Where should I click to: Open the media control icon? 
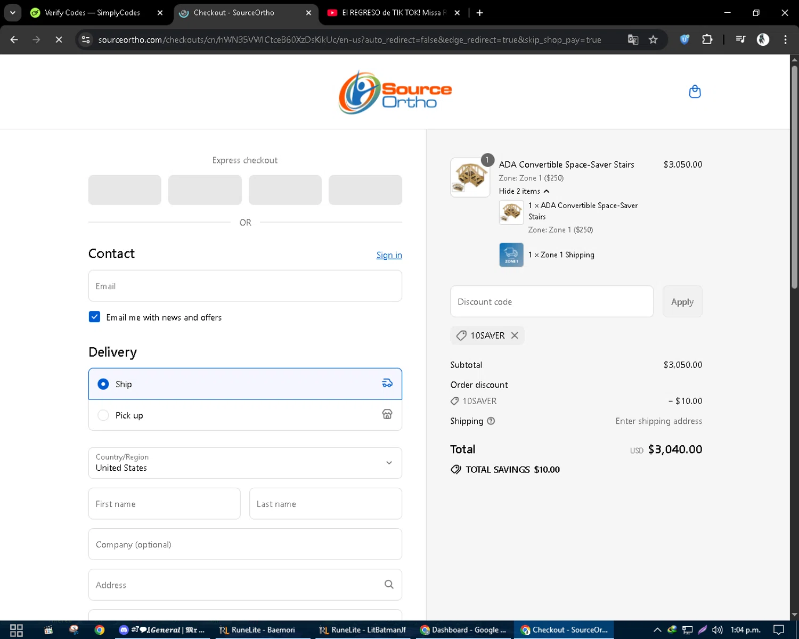[x=740, y=39]
